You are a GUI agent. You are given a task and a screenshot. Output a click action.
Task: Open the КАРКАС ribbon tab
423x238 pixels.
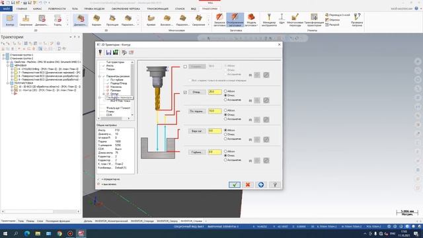(37, 9)
